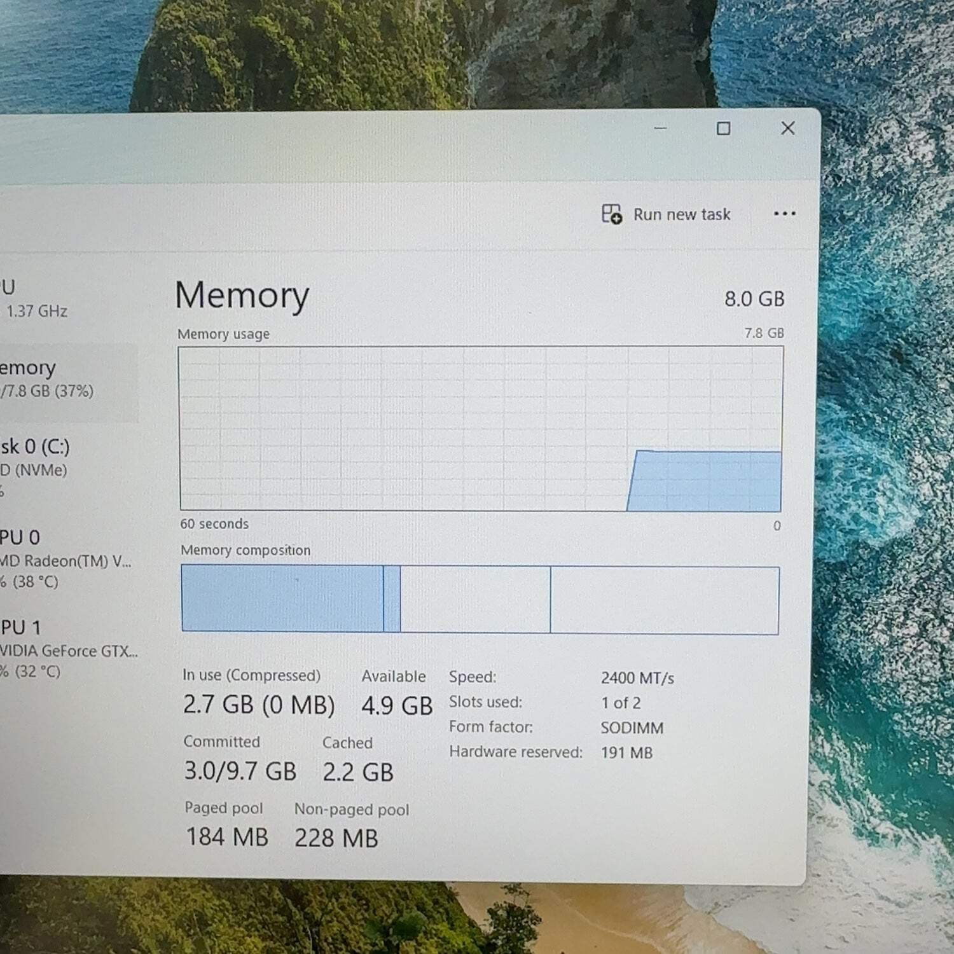Click the 60 seconds graph label

(214, 524)
